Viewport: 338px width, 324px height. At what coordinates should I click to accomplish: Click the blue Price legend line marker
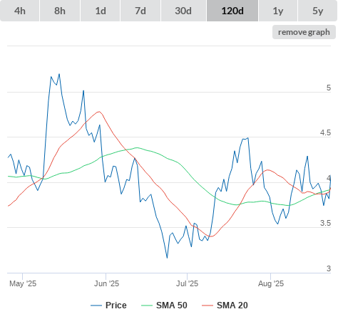tap(96, 305)
